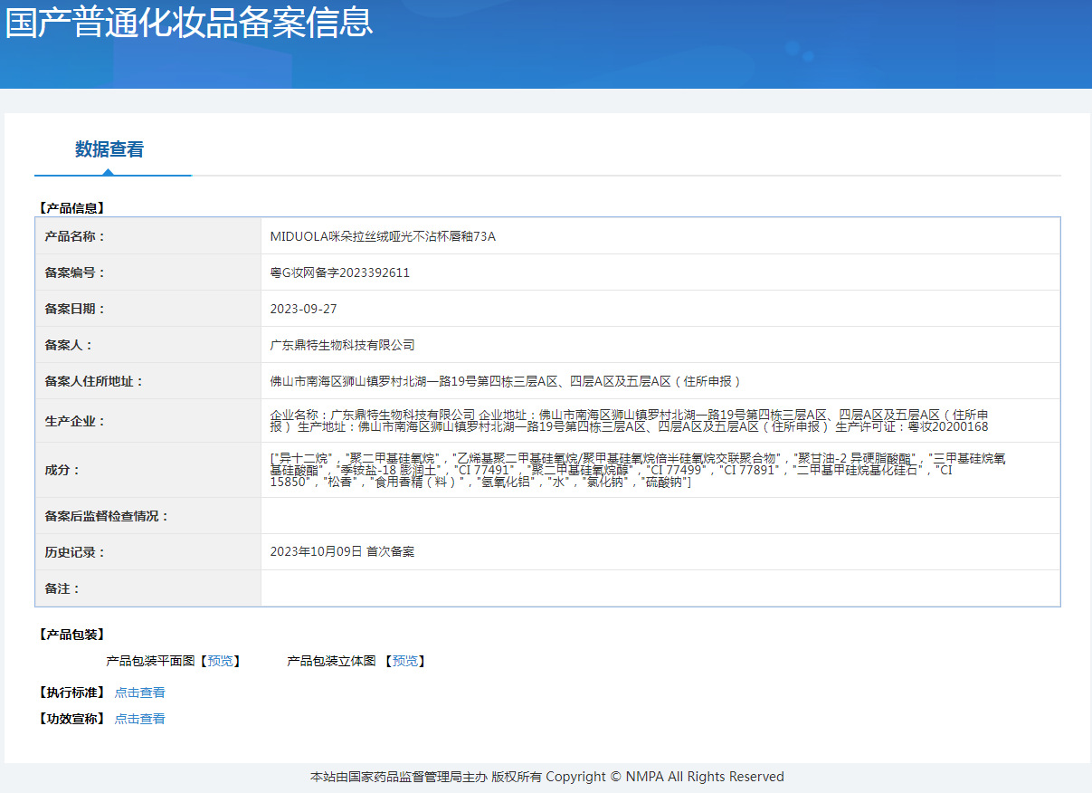
Task: Click the 【功效宣称】 label
Action: [x=71, y=719]
